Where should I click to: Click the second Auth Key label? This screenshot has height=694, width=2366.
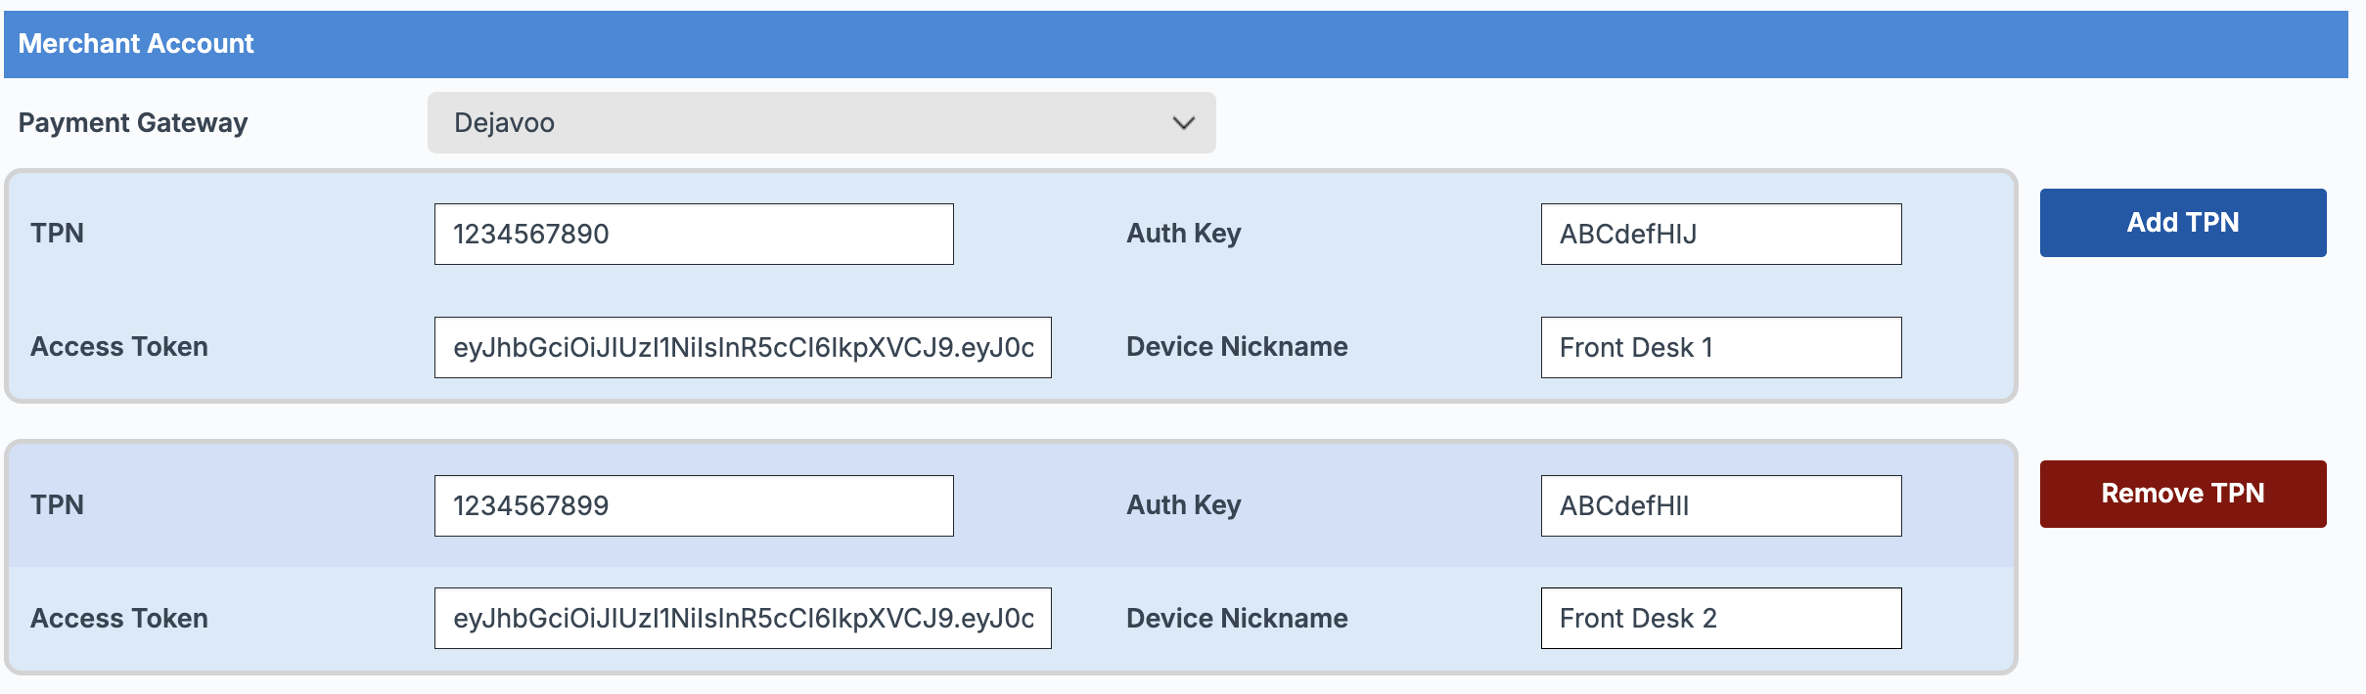click(x=1183, y=505)
